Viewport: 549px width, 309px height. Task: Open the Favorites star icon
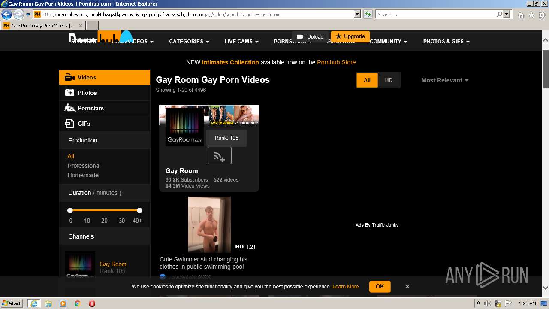pos(531,15)
